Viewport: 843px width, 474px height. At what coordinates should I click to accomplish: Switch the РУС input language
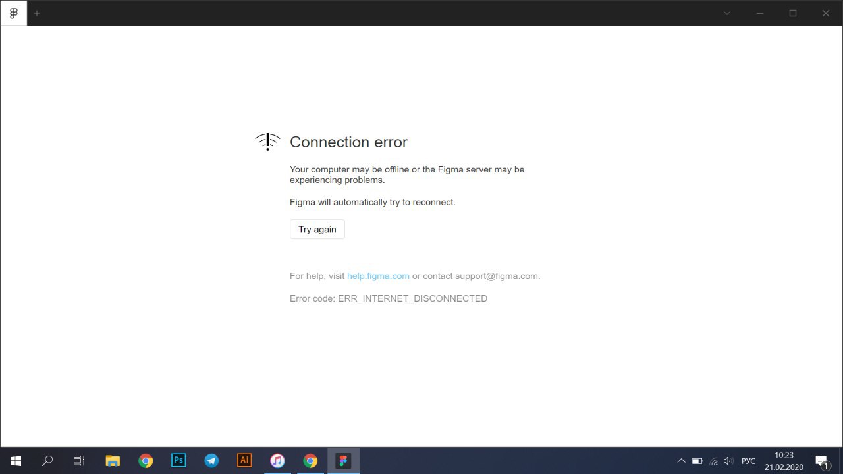pyautogui.click(x=749, y=461)
